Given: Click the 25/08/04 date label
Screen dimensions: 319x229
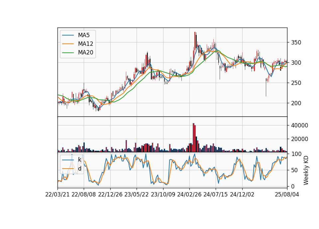Looking at the screenshot, I should (x=287, y=194).
